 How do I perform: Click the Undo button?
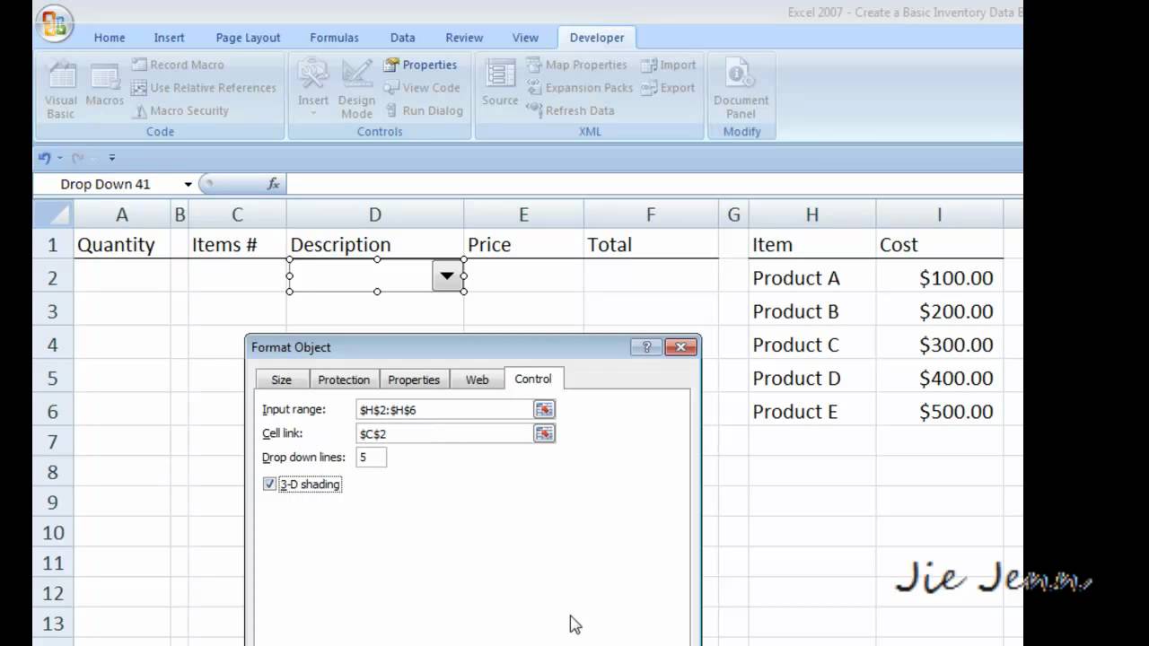[x=45, y=158]
